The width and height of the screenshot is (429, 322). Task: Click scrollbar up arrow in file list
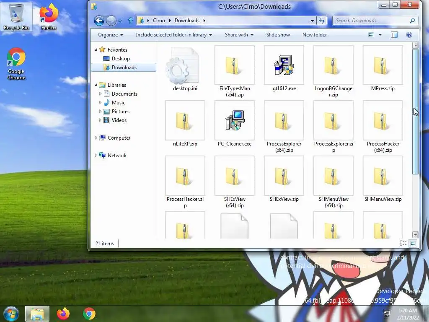point(415,45)
